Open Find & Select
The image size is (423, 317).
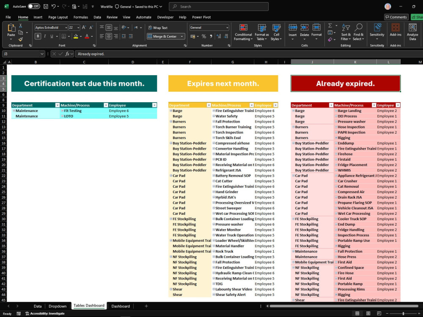[x=358, y=32]
